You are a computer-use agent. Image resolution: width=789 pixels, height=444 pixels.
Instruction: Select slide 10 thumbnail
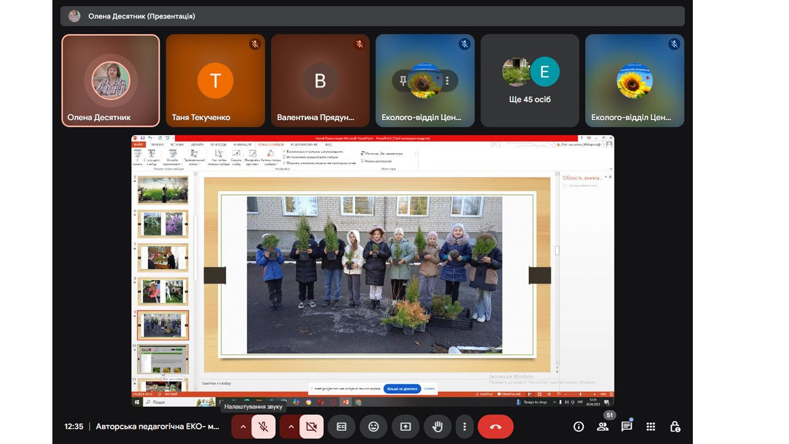(x=163, y=358)
